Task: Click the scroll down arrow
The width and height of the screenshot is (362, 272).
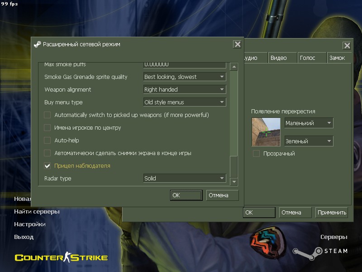Action: (234, 182)
